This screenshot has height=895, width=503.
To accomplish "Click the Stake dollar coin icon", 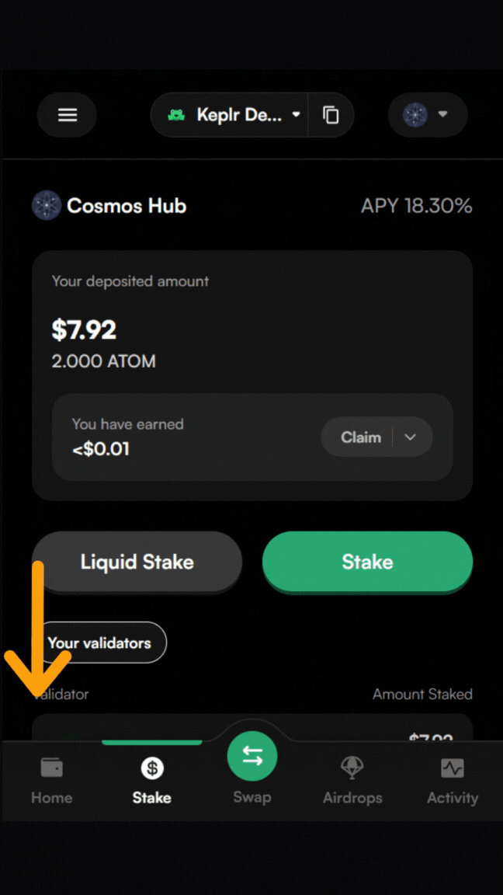I will pos(152,768).
